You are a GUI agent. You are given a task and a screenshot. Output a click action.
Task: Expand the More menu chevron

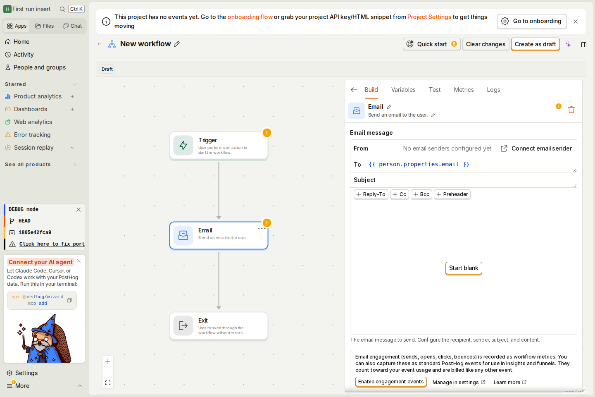point(80,386)
